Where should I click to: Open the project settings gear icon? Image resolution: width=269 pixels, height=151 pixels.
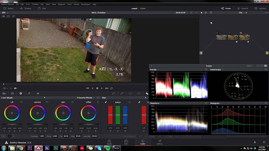[x=264, y=142]
